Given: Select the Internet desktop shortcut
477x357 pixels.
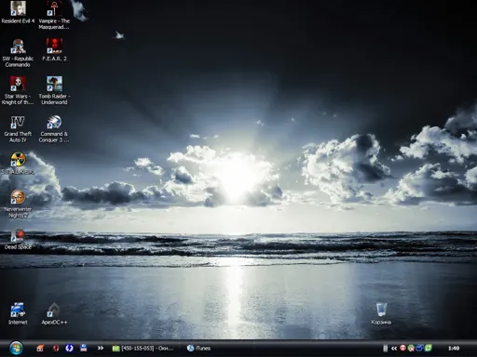Looking at the screenshot, I should [18, 313].
